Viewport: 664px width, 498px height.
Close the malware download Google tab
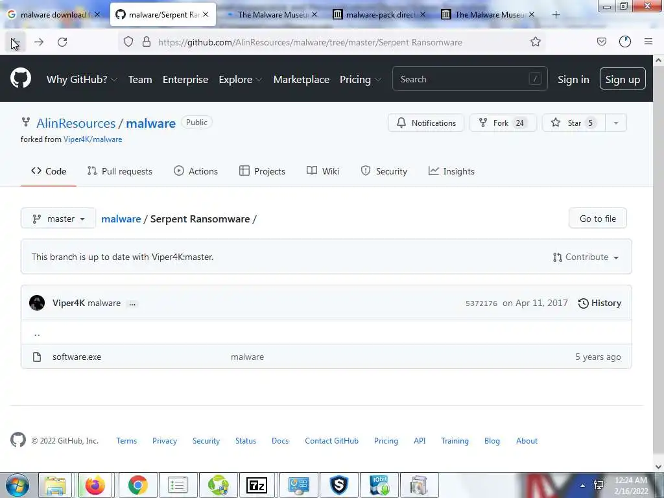pos(97,14)
